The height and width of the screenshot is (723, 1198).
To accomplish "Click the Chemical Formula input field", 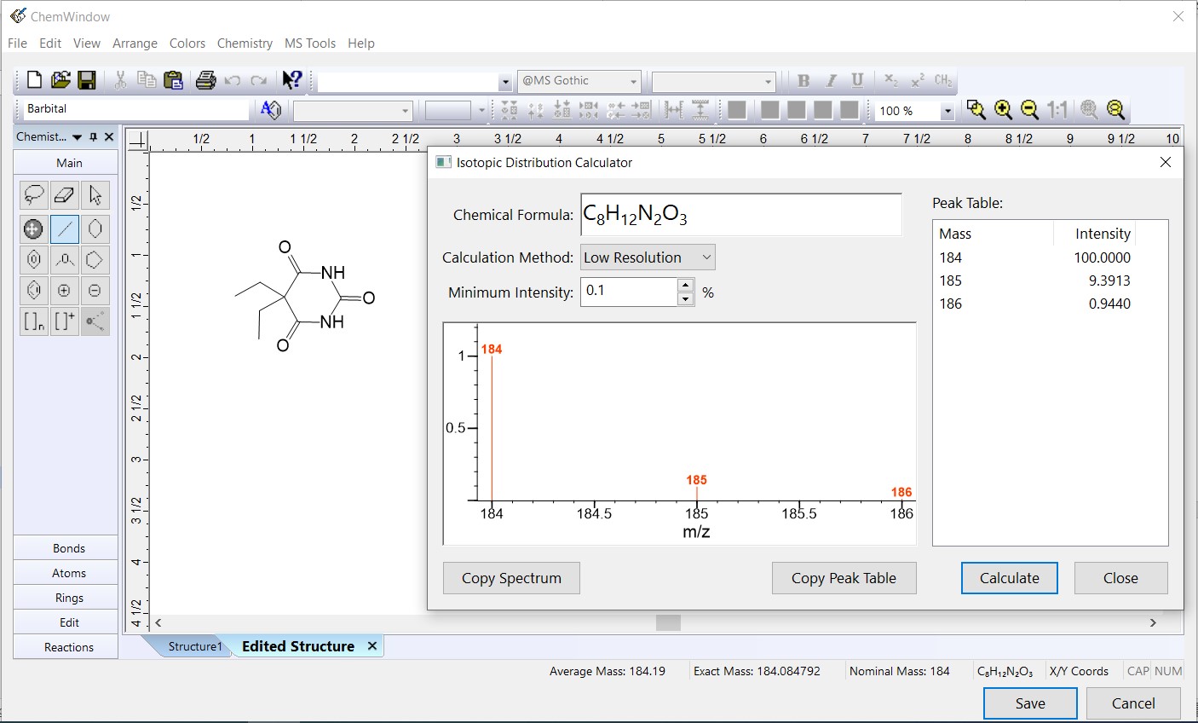I will (x=740, y=215).
